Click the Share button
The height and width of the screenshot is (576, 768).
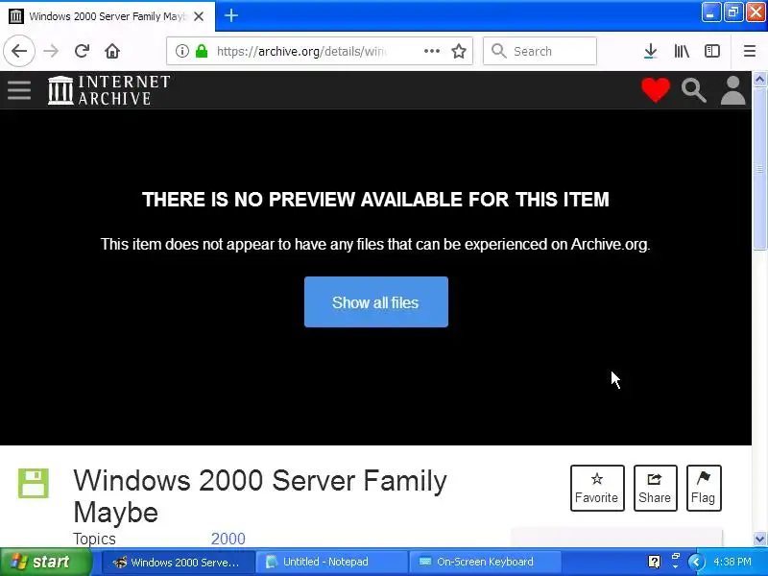655,488
